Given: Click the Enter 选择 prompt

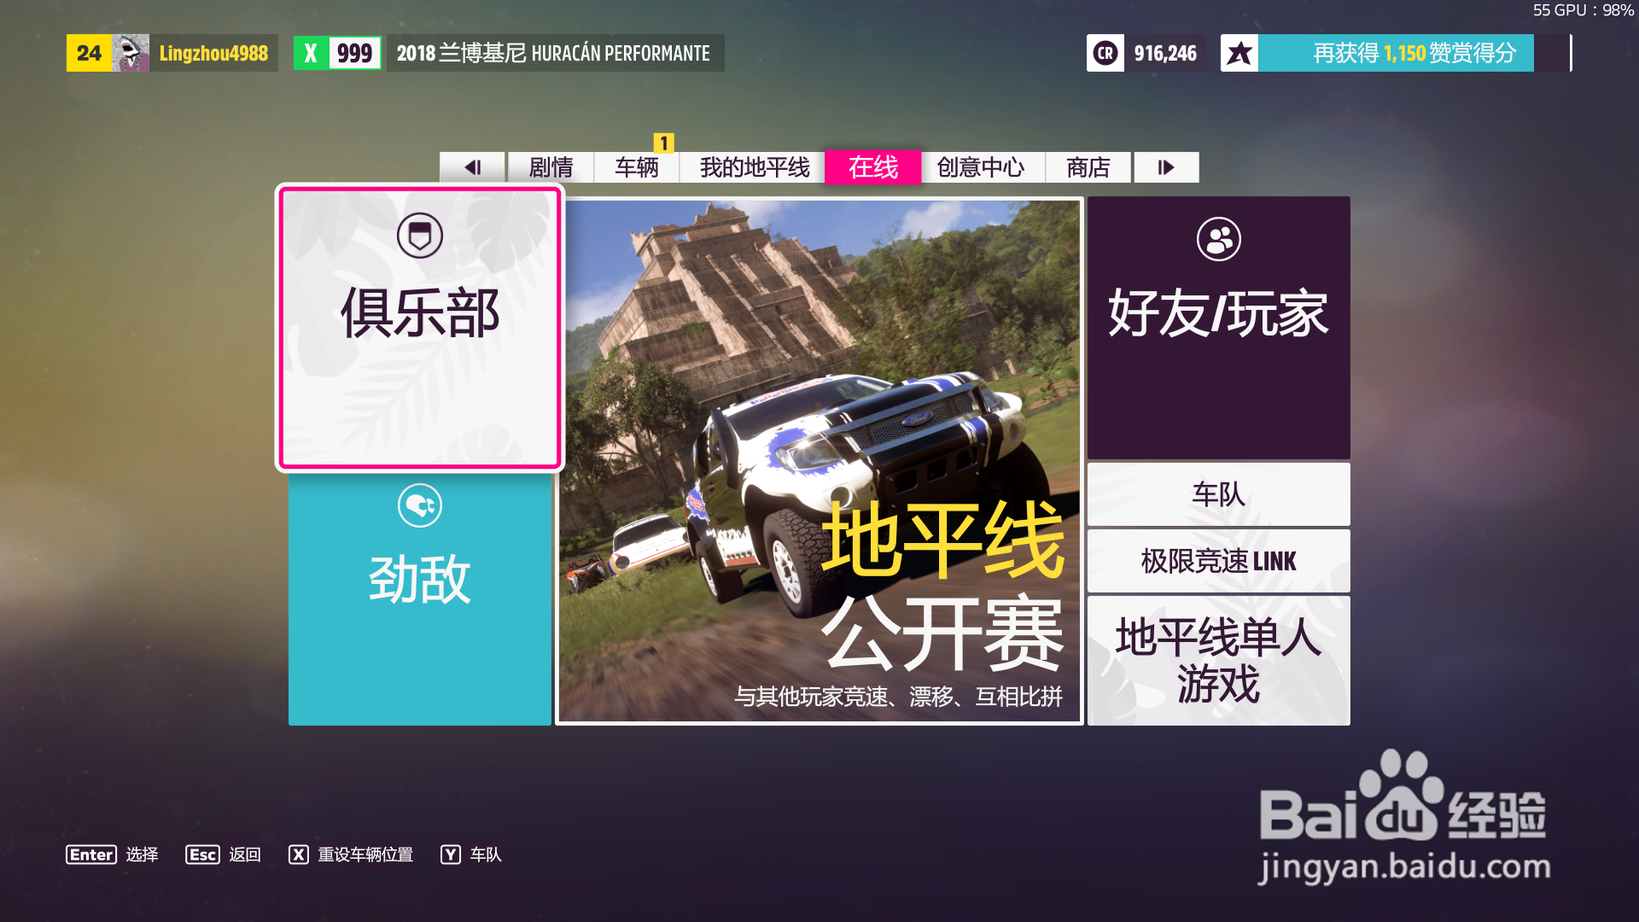Looking at the screenshot, I should pos(112,855).
